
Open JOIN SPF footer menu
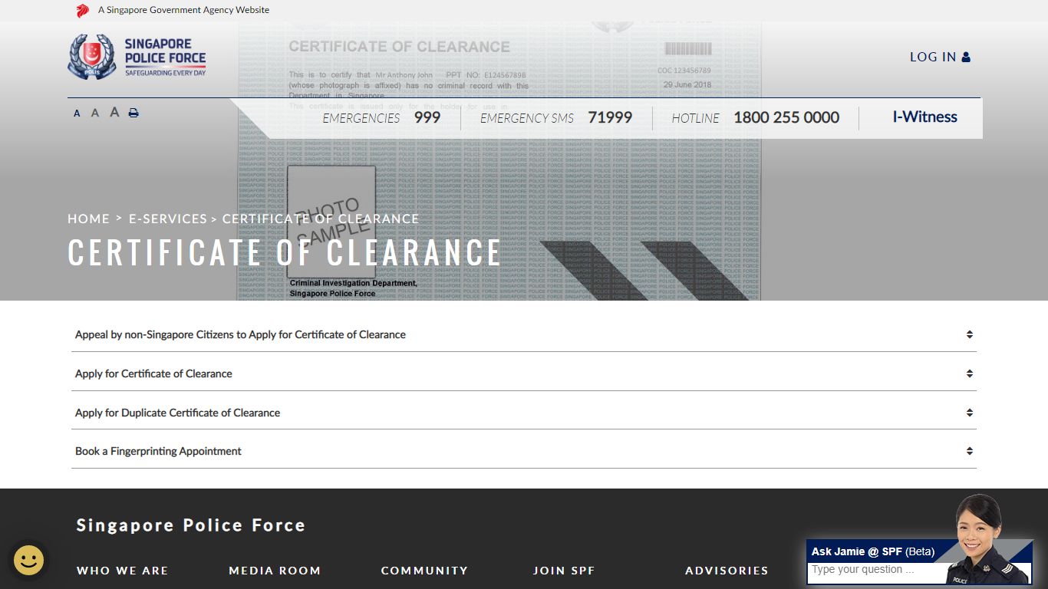click(564, 571)
